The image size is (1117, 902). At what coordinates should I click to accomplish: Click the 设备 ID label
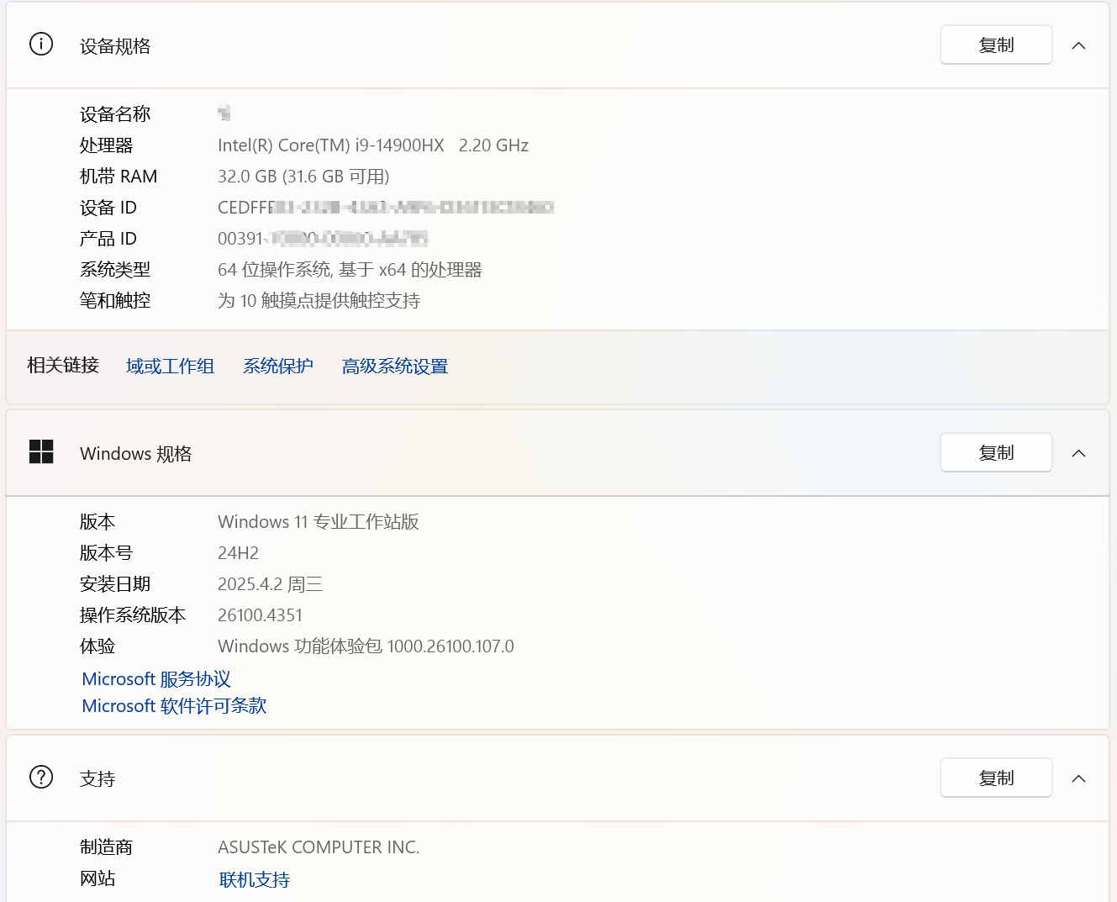point(108,208)
